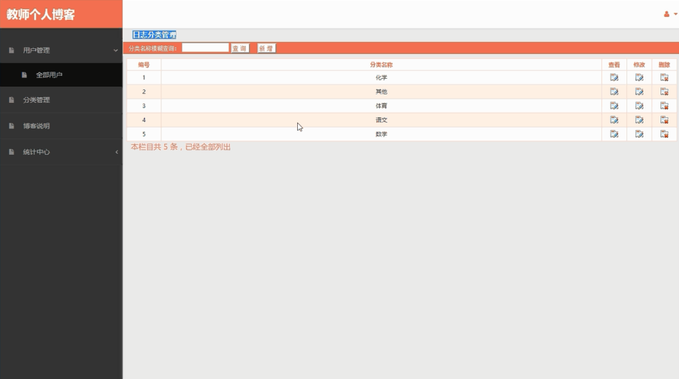The width and height of the screenshot is (679, 379).
Task: Open the edit icon in 其他 row
Action: point(639,92)
